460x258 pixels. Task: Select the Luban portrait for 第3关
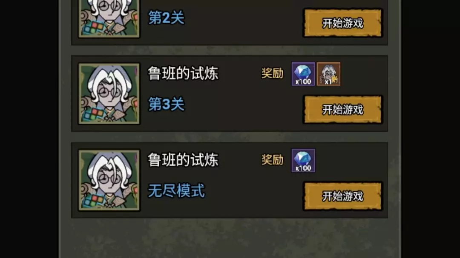coord(109,94)
